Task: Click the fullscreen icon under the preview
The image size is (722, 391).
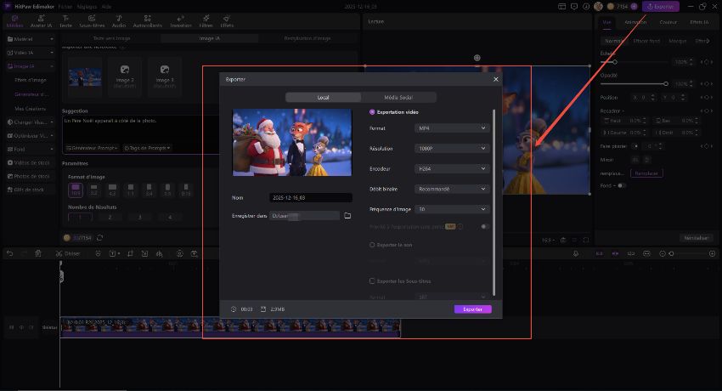Action: 586,240
